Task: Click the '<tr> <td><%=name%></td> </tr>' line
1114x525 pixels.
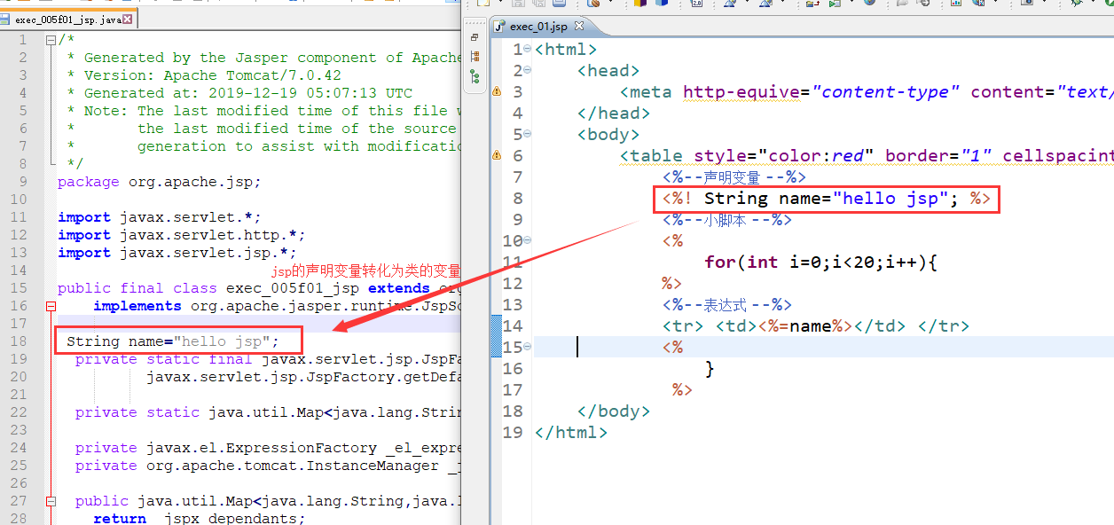Action: pos(816,326)
